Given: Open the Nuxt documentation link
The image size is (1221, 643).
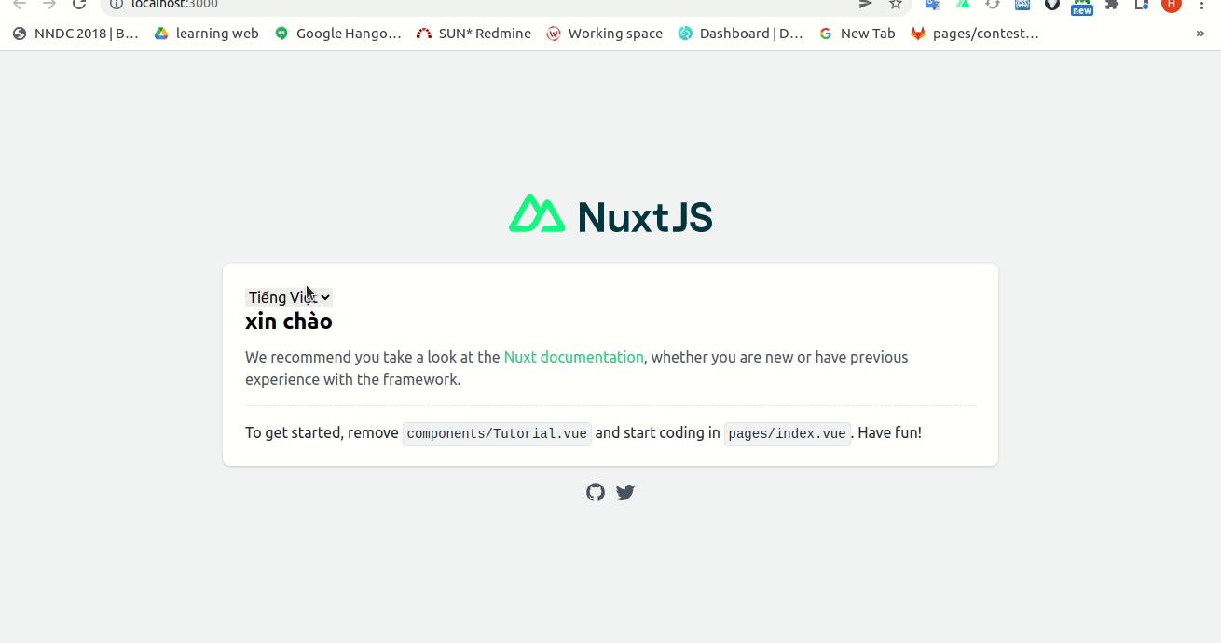Looking at the screenshot, I should 573,357.
